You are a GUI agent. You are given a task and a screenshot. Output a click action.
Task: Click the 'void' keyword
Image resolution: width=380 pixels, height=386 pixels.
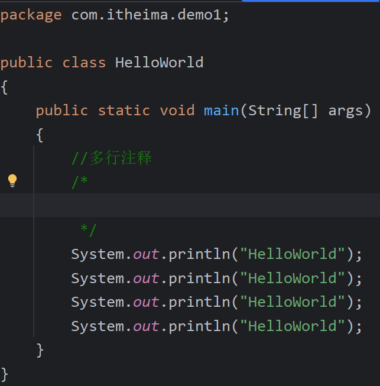[177, 111]
